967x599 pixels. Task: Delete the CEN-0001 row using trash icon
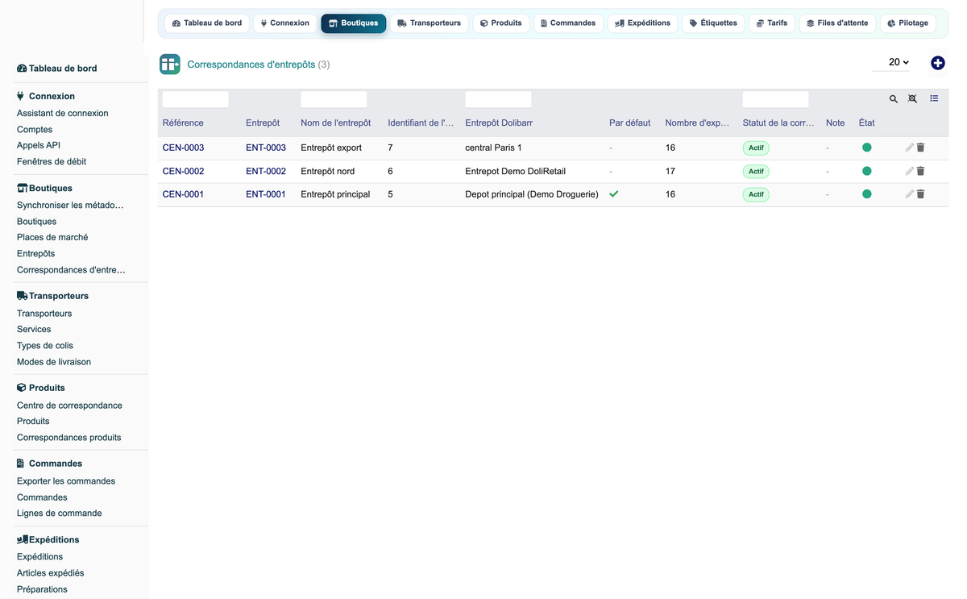(920, 194)
